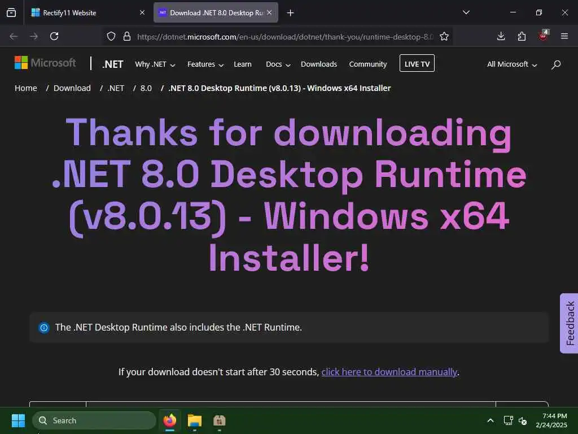Open the Community menu item
The width and height of the screenshot is (578, 434).
pyautogui.click(x=368, y=64)
